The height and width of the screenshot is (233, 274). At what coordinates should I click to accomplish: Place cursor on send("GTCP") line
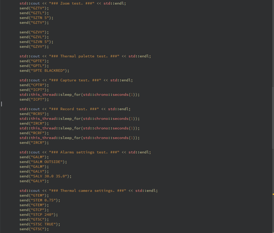point(34,210)
